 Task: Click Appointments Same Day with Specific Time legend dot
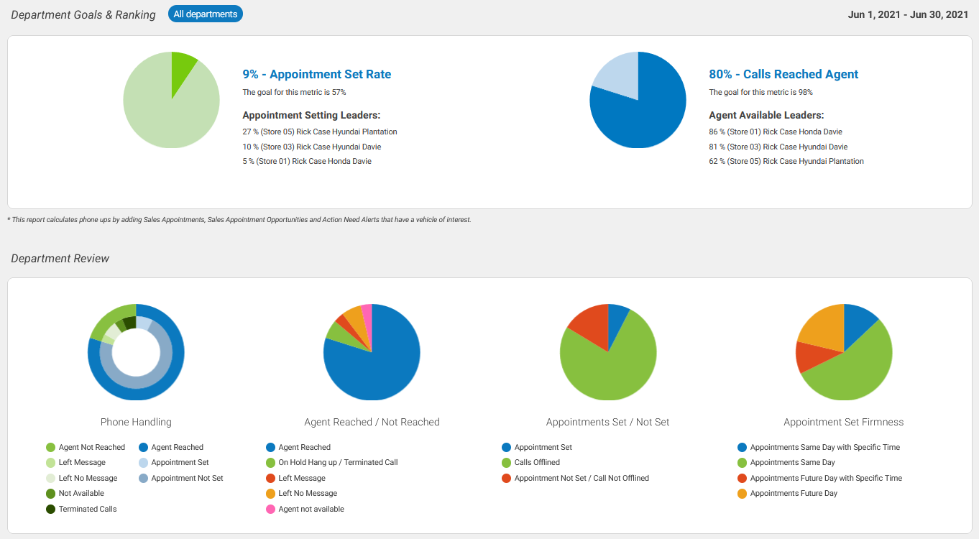point(743,447)
